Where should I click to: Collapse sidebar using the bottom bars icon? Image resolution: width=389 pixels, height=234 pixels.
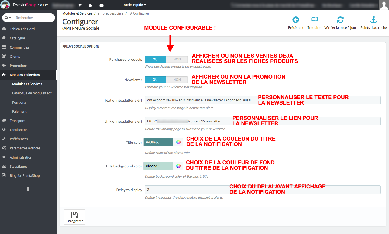click(29, 189)
